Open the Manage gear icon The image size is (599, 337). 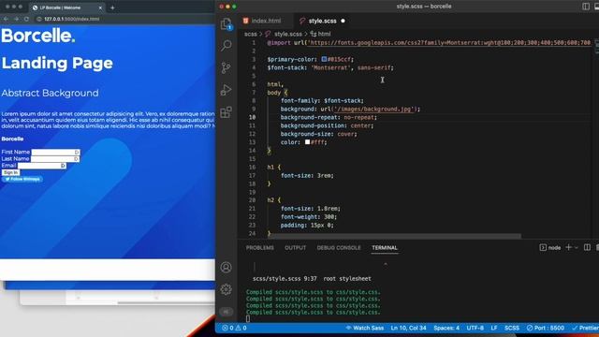[x=226, y=289]
